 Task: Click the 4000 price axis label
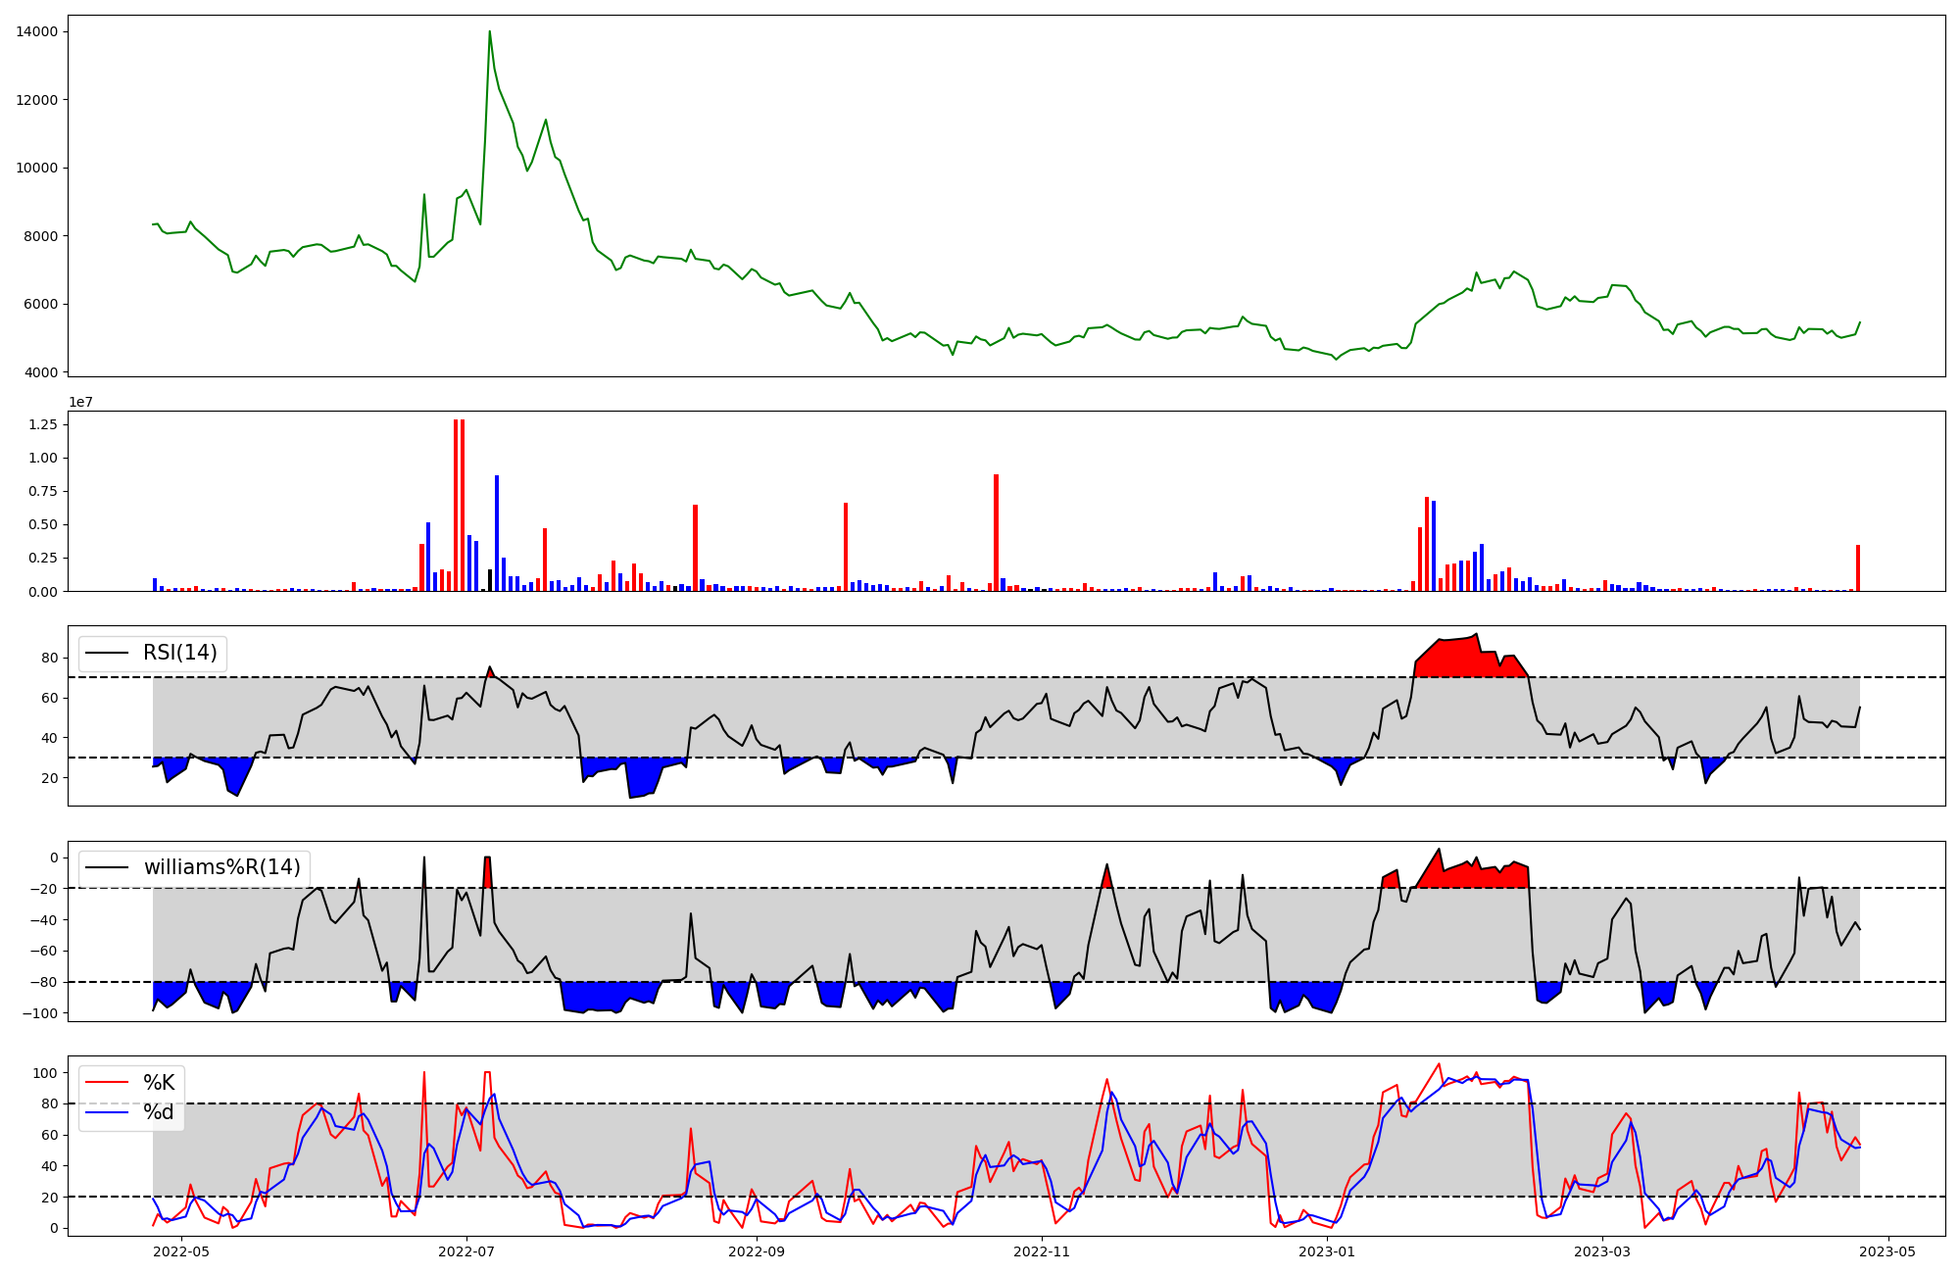pos(40,372)
